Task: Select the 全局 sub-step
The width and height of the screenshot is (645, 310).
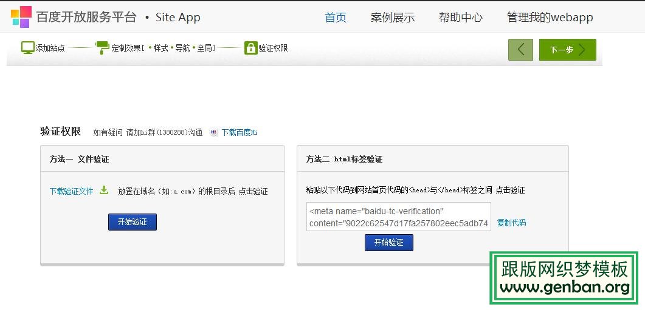Action: tap(204, 48)
